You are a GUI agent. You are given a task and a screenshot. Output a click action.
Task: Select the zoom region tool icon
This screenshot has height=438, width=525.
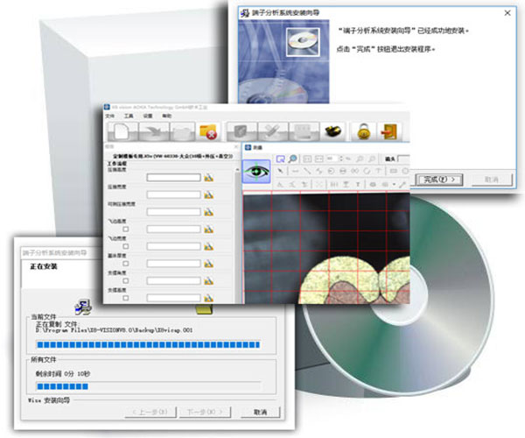(x=280, y=159)
